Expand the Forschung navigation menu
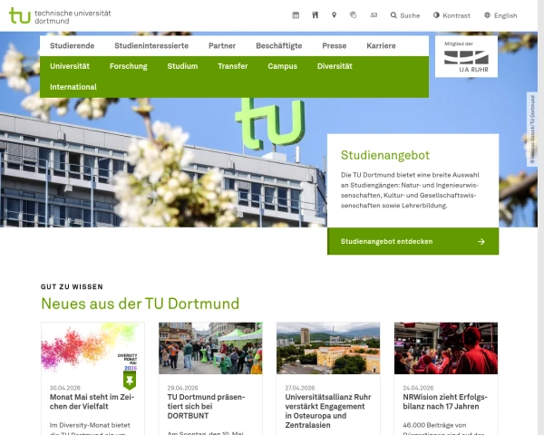The width and height of the screenshot is (544, 435). pyautogui.click(x=129, y=66)
